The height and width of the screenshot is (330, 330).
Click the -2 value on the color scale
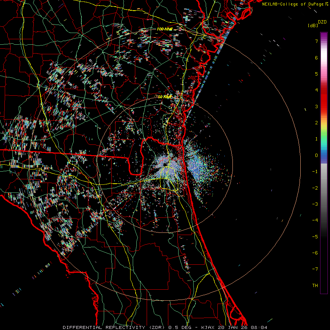point(315,188)
